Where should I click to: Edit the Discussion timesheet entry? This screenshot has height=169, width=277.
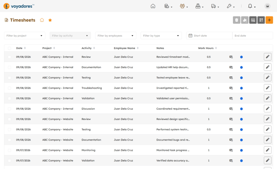pos(268,109)
